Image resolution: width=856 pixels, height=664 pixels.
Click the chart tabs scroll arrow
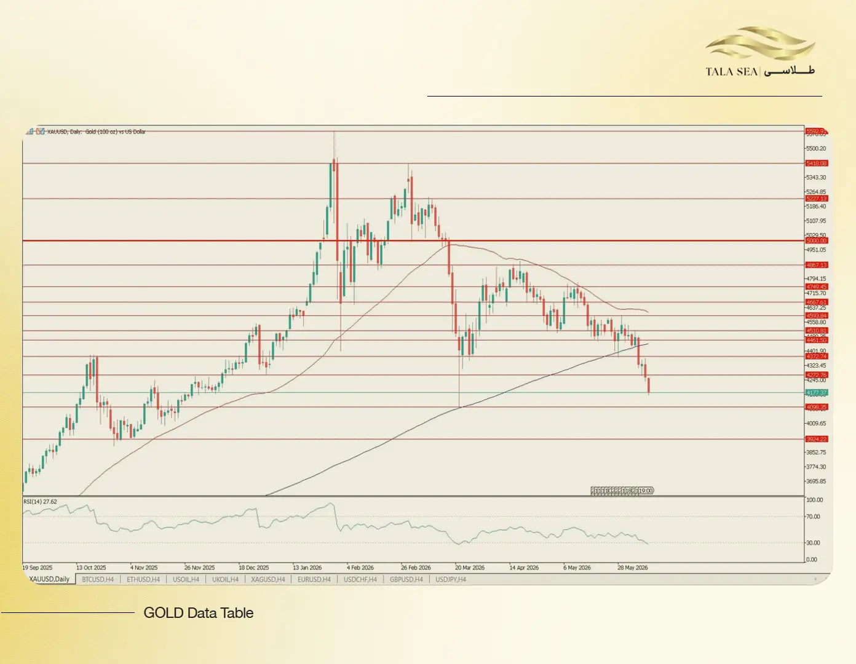pos(816,579)
